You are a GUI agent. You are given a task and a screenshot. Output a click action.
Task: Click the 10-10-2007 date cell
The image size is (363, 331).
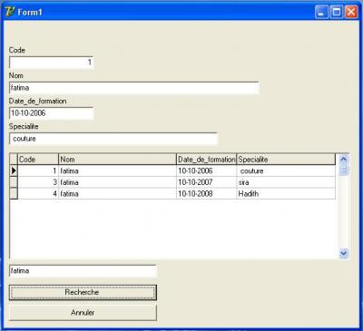[206, 182]
